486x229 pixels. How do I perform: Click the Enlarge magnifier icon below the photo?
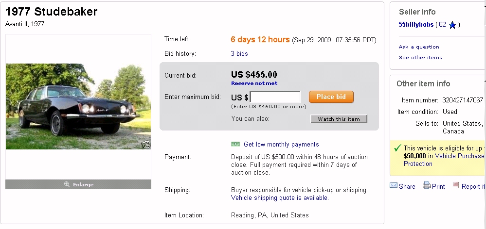click(x=67, y=184)
